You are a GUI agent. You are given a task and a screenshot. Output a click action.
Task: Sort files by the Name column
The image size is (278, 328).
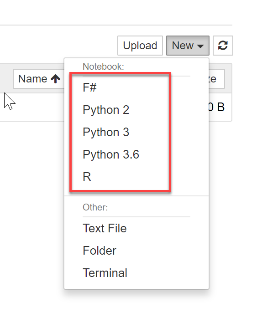(x=33, y=79)
